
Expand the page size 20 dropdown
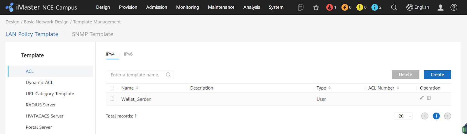(x=403, y=116)
